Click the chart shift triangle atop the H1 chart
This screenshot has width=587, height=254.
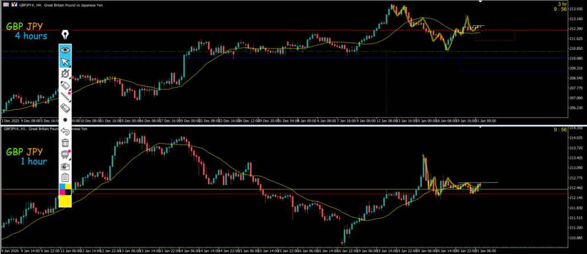tap(480, 128)
